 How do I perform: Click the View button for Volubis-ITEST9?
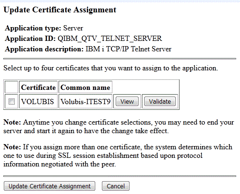tap(127, 101)
